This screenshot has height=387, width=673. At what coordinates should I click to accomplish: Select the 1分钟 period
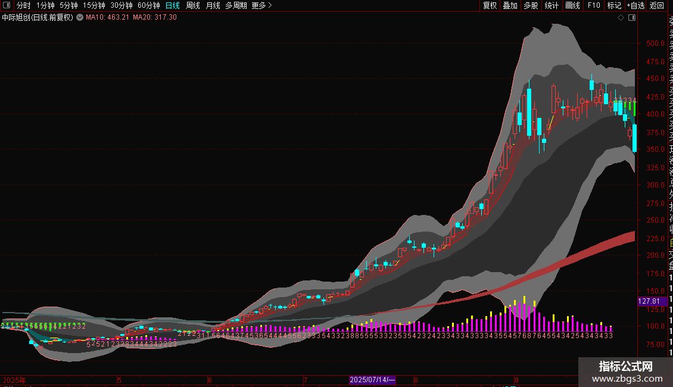(x=45, y=5)
